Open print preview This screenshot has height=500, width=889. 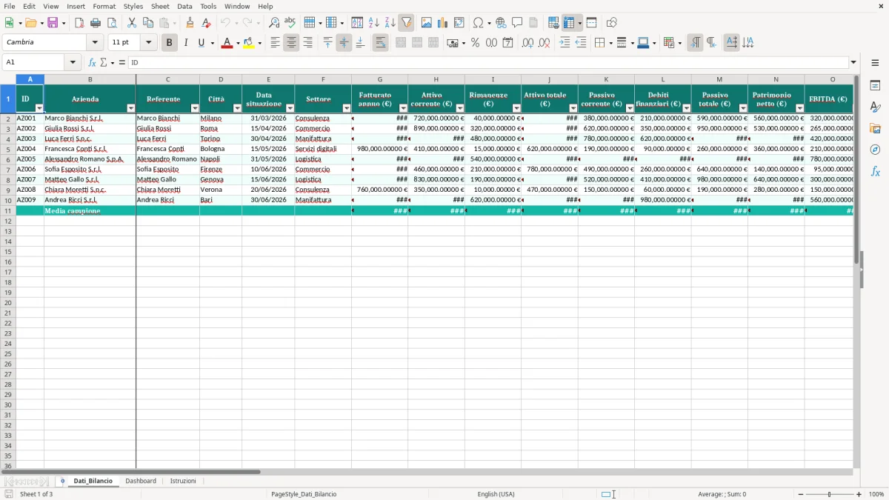click(x=112, y=23)
